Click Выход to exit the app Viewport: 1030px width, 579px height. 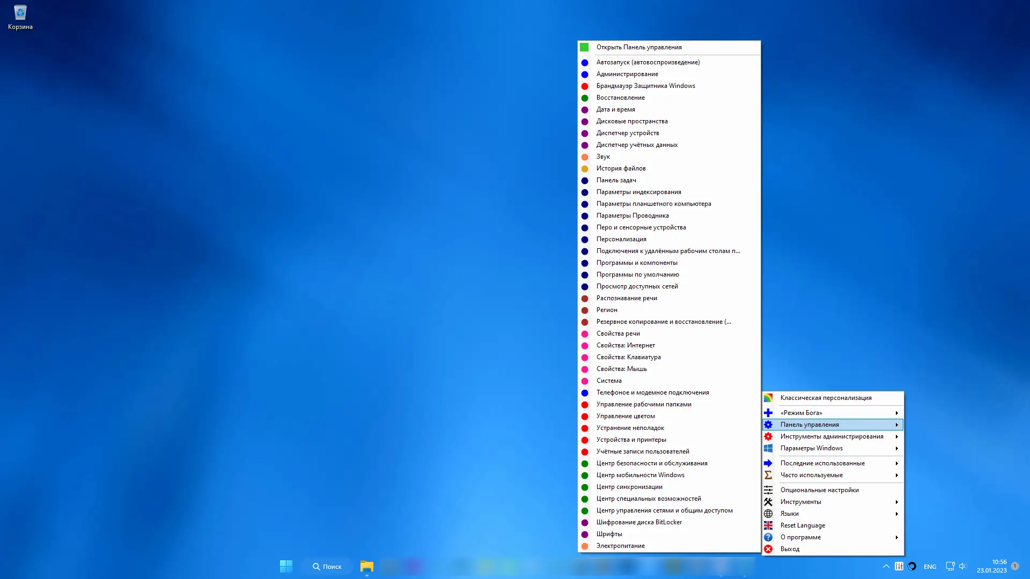[x=790, y=548]
